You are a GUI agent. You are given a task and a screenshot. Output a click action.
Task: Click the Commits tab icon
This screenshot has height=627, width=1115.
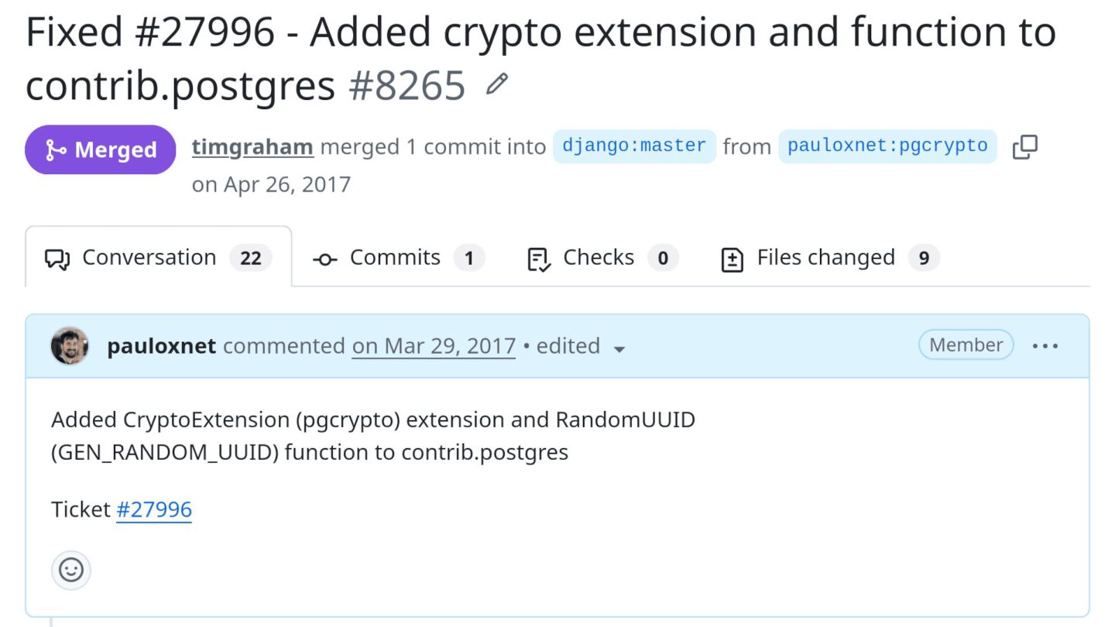click(x=324, y=259)
